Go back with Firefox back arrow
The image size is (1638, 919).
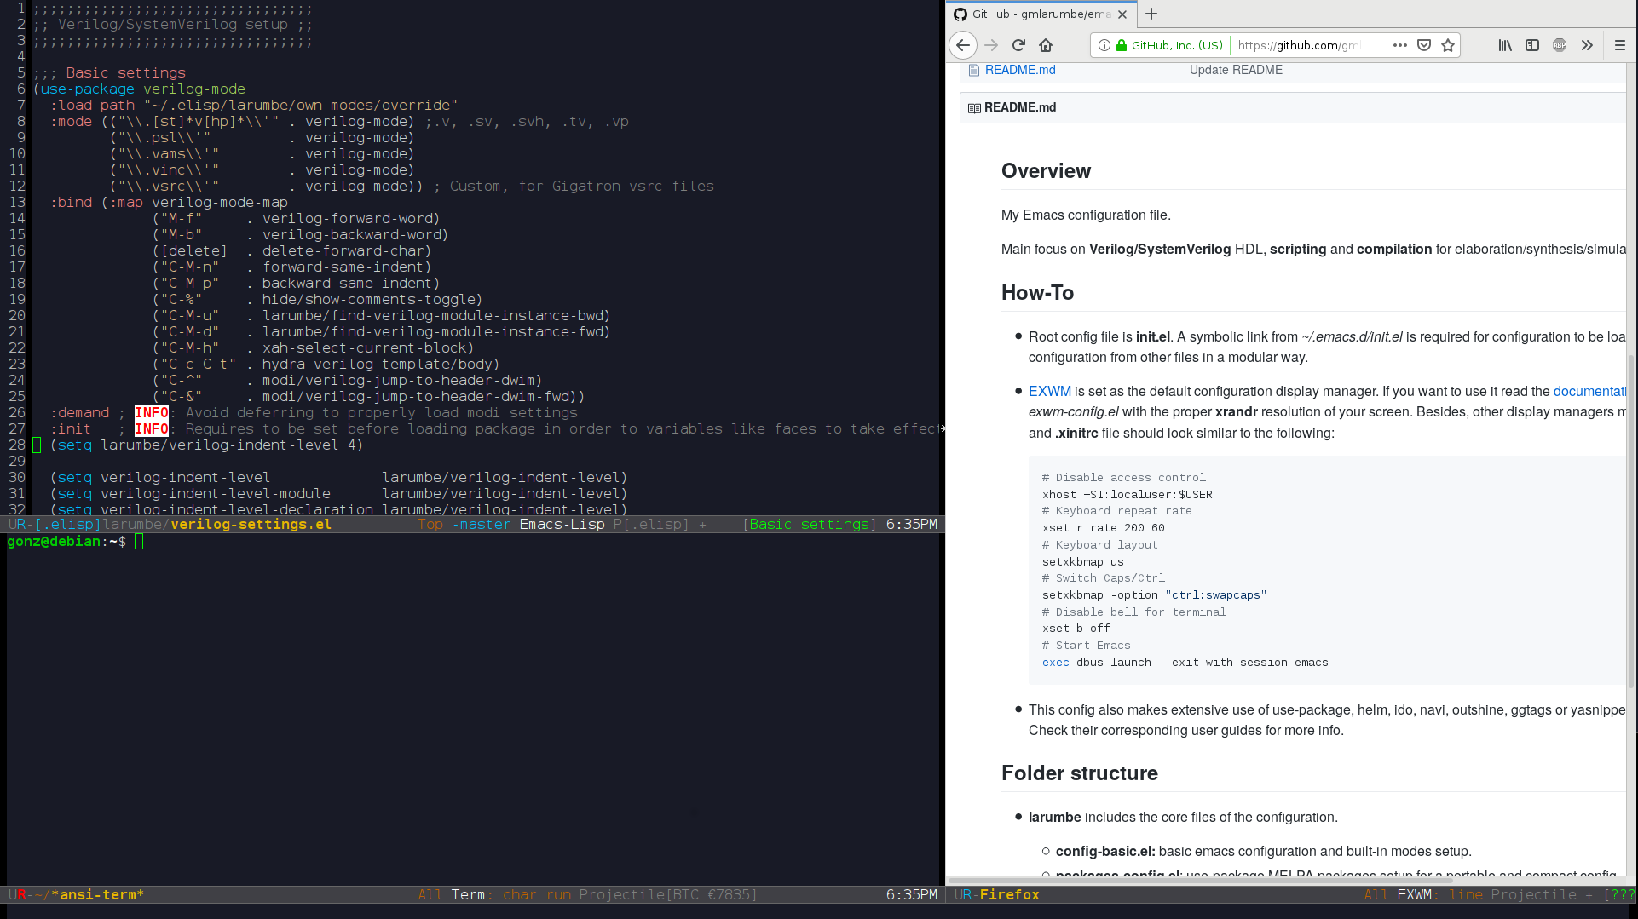click(x=963, y=45)
